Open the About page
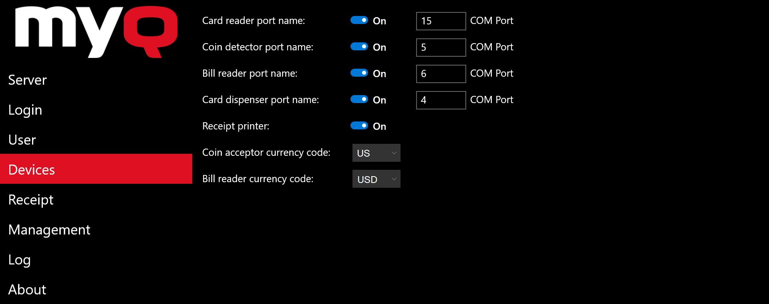769x304 pixels. pyautogui.click(x=27, y=290)
